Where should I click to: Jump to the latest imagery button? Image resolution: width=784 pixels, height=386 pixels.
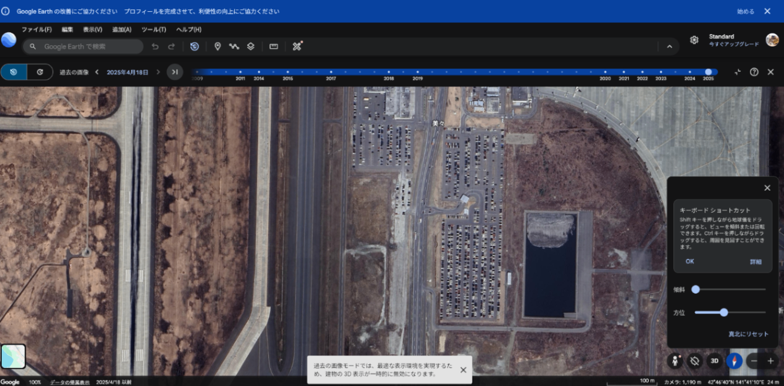(175, 72)
